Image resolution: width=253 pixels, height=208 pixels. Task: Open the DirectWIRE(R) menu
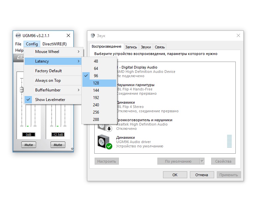[x=54, y=44]
